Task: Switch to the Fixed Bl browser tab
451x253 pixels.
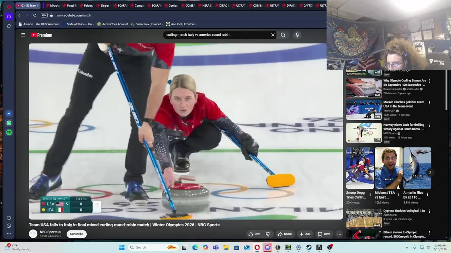Action: 69,6
